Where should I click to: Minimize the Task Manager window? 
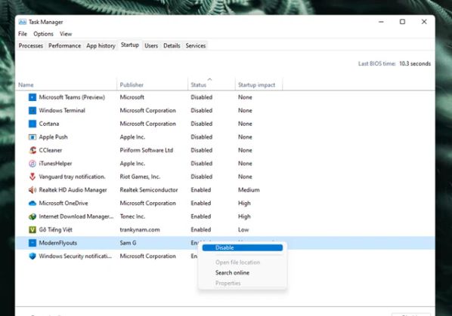(x=381, y=22)
